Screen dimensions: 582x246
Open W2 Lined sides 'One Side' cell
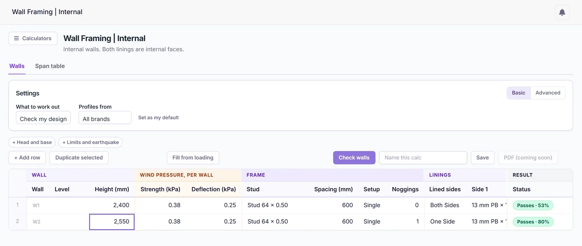[x=445, y=222]
